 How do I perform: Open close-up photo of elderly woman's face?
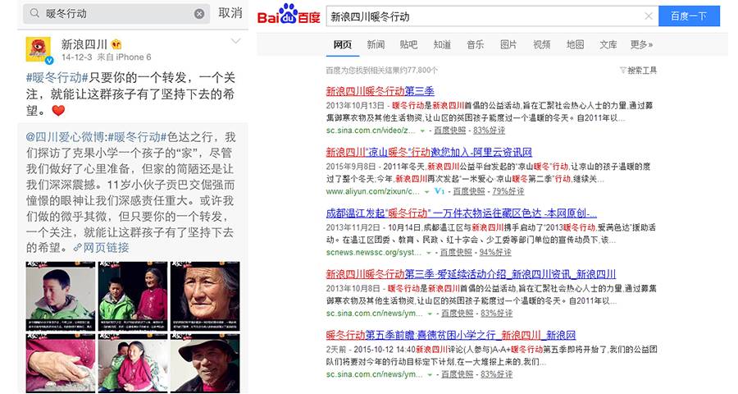point(205,296)
